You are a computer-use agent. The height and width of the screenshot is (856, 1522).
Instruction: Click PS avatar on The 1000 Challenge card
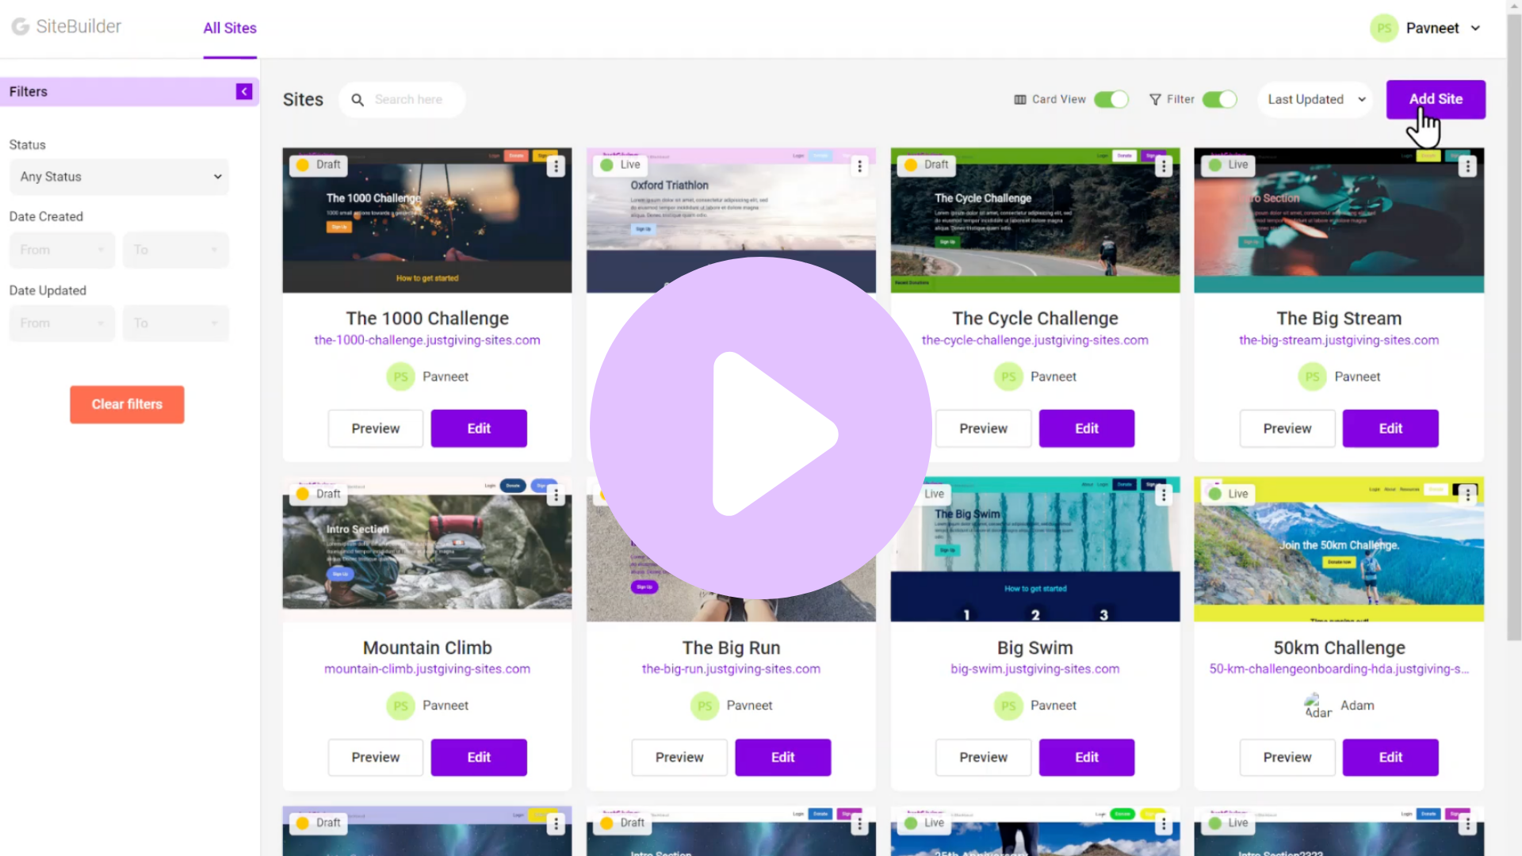coord(400,376)
